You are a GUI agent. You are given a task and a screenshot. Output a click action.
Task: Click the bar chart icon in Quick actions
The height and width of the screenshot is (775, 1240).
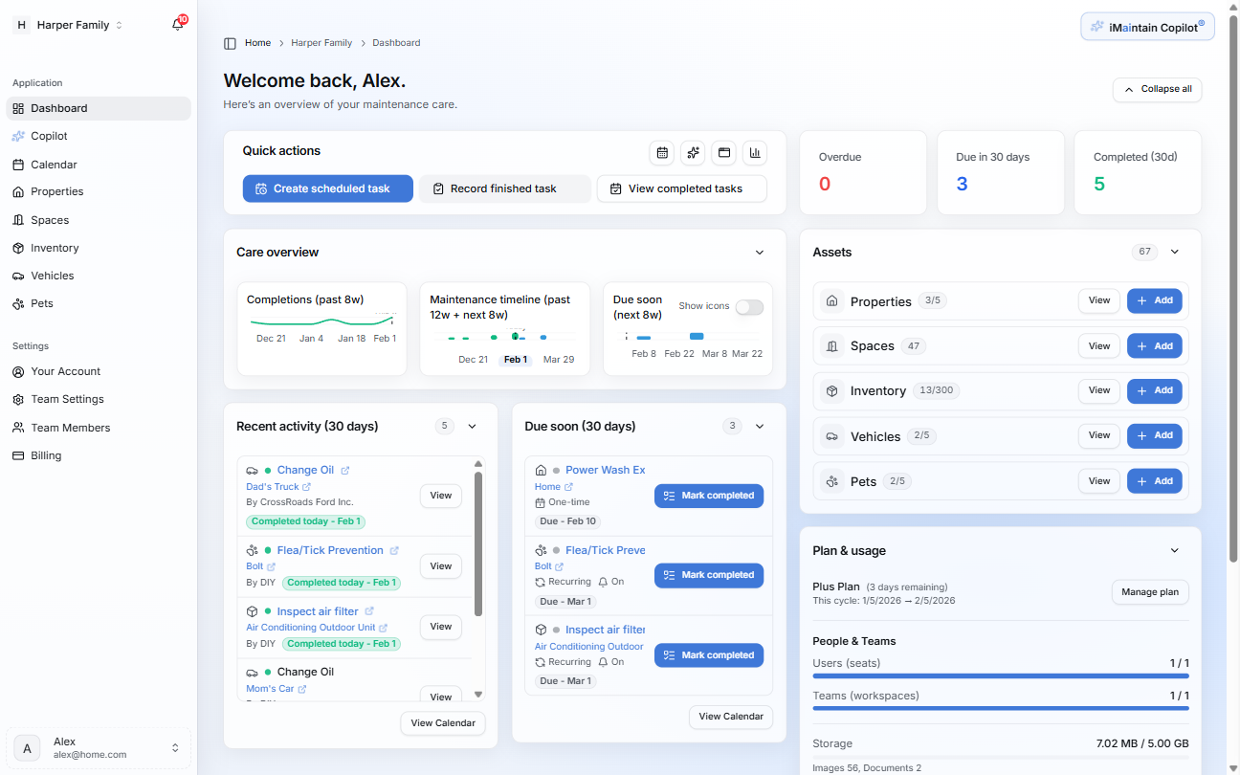coord(755,152)
